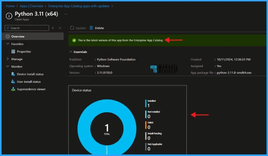The width and height of the screenshot is (268, 156).
Task: Click the green success checkmark icon
Action: click(x=74, y=40)
